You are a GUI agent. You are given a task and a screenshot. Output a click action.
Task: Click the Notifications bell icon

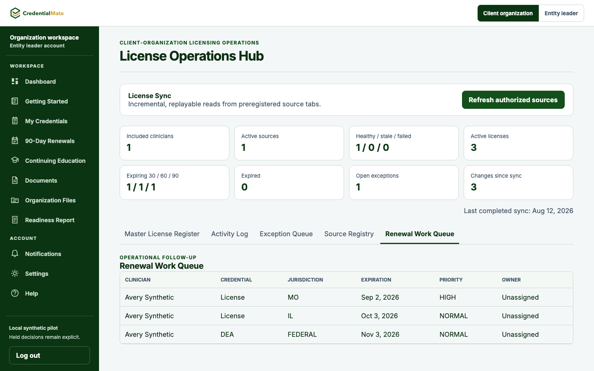click(x=15, y=254)
